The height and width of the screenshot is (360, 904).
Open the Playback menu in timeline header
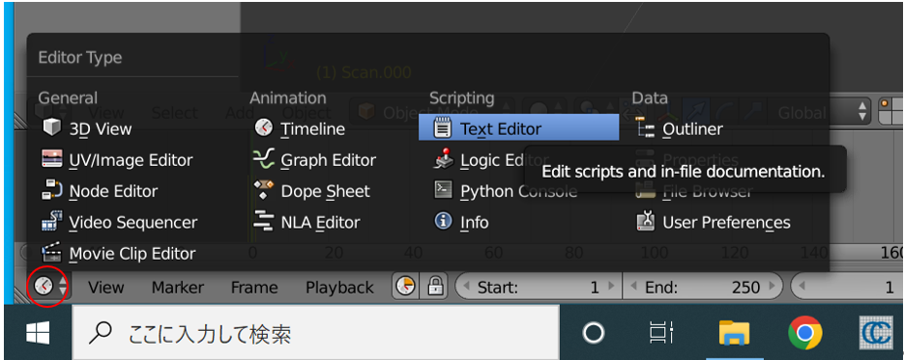339,287
